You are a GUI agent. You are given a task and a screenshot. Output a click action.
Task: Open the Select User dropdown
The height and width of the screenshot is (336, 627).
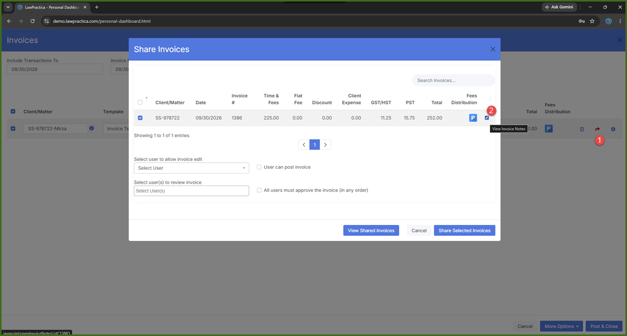(x=191, y=168)
